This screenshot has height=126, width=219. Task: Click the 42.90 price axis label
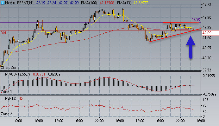tap(207, 17)
